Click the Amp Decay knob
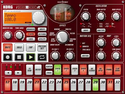This screenshot has width=125, height=94. [x=101, y=43]
